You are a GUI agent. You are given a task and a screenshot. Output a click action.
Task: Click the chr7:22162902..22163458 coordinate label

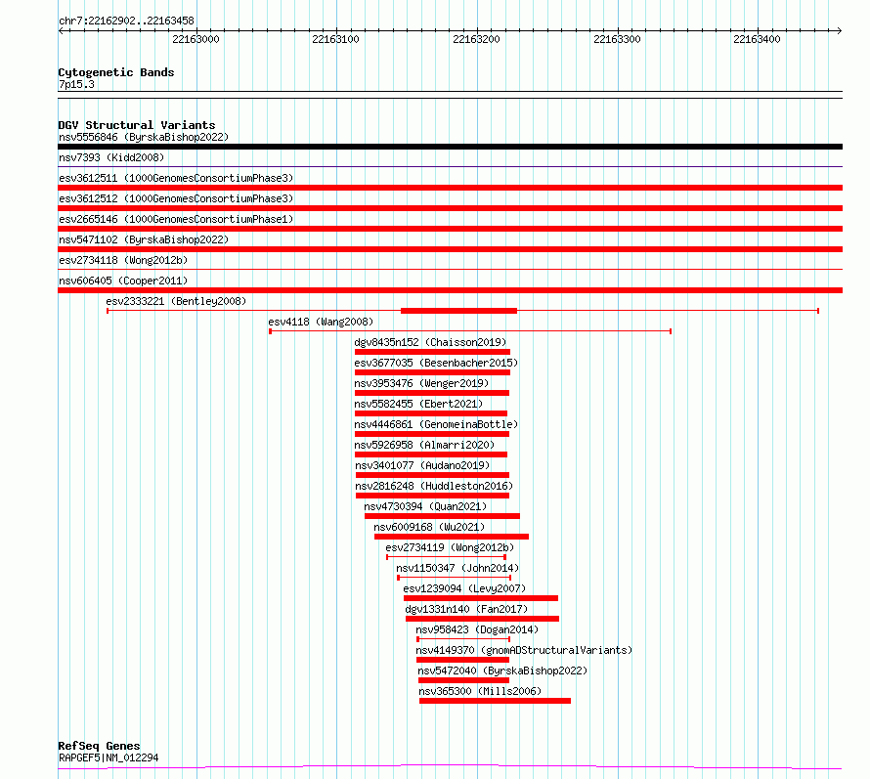(126, 22)
